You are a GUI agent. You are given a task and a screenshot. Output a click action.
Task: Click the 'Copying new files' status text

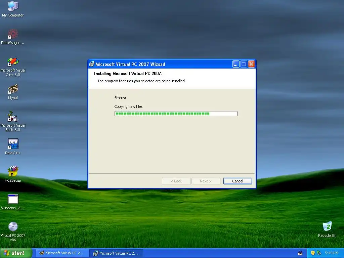point(128,106)
